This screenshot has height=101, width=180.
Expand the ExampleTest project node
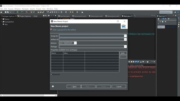point(1,22)
